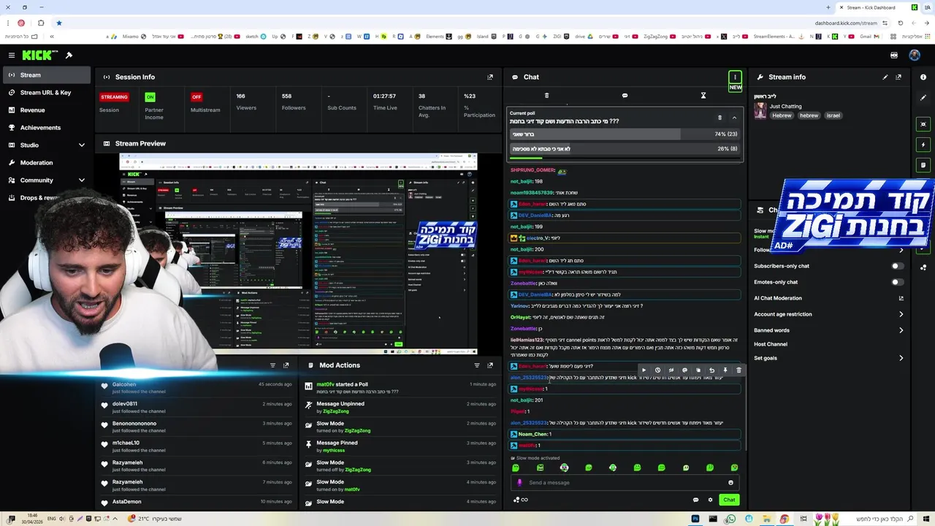Open the activity feed filter menu
The image size is (935, 526).
coord(272,365)
